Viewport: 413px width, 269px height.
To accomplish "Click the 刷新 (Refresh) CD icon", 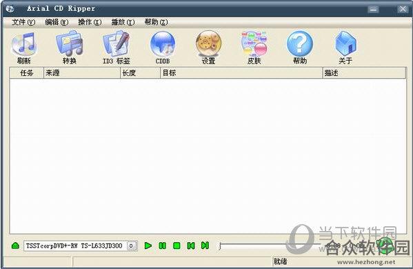I will (x=24, y=43).
